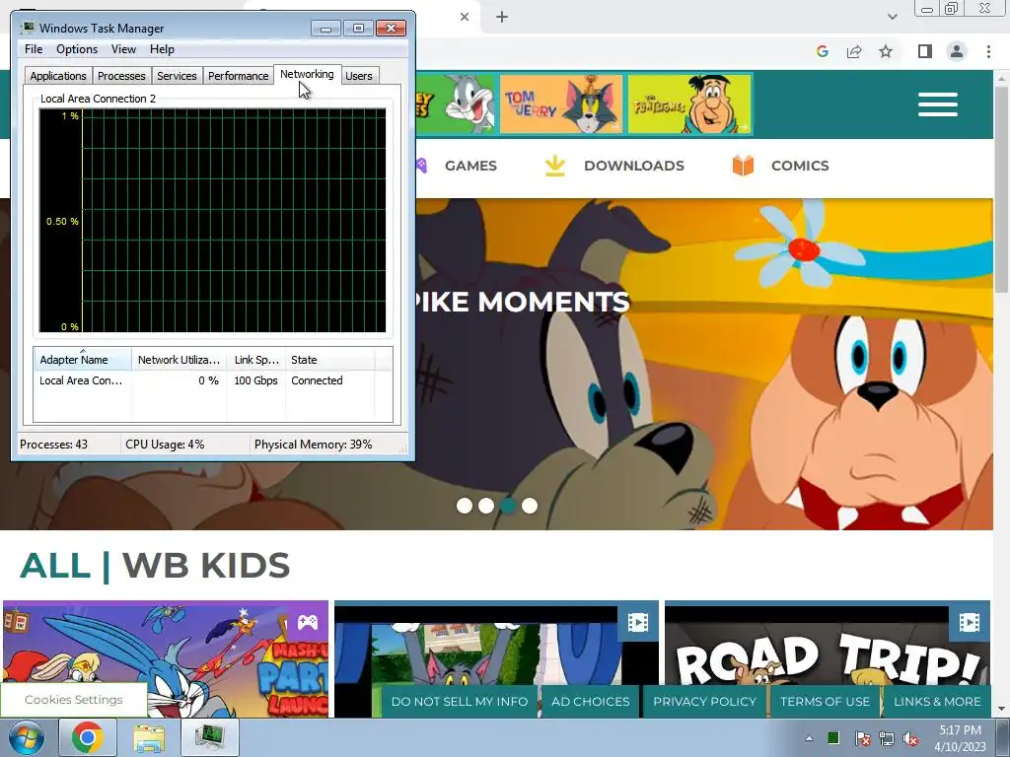Sort by State column header
Screen dimensions: 1010x757
tap(329, 360)
